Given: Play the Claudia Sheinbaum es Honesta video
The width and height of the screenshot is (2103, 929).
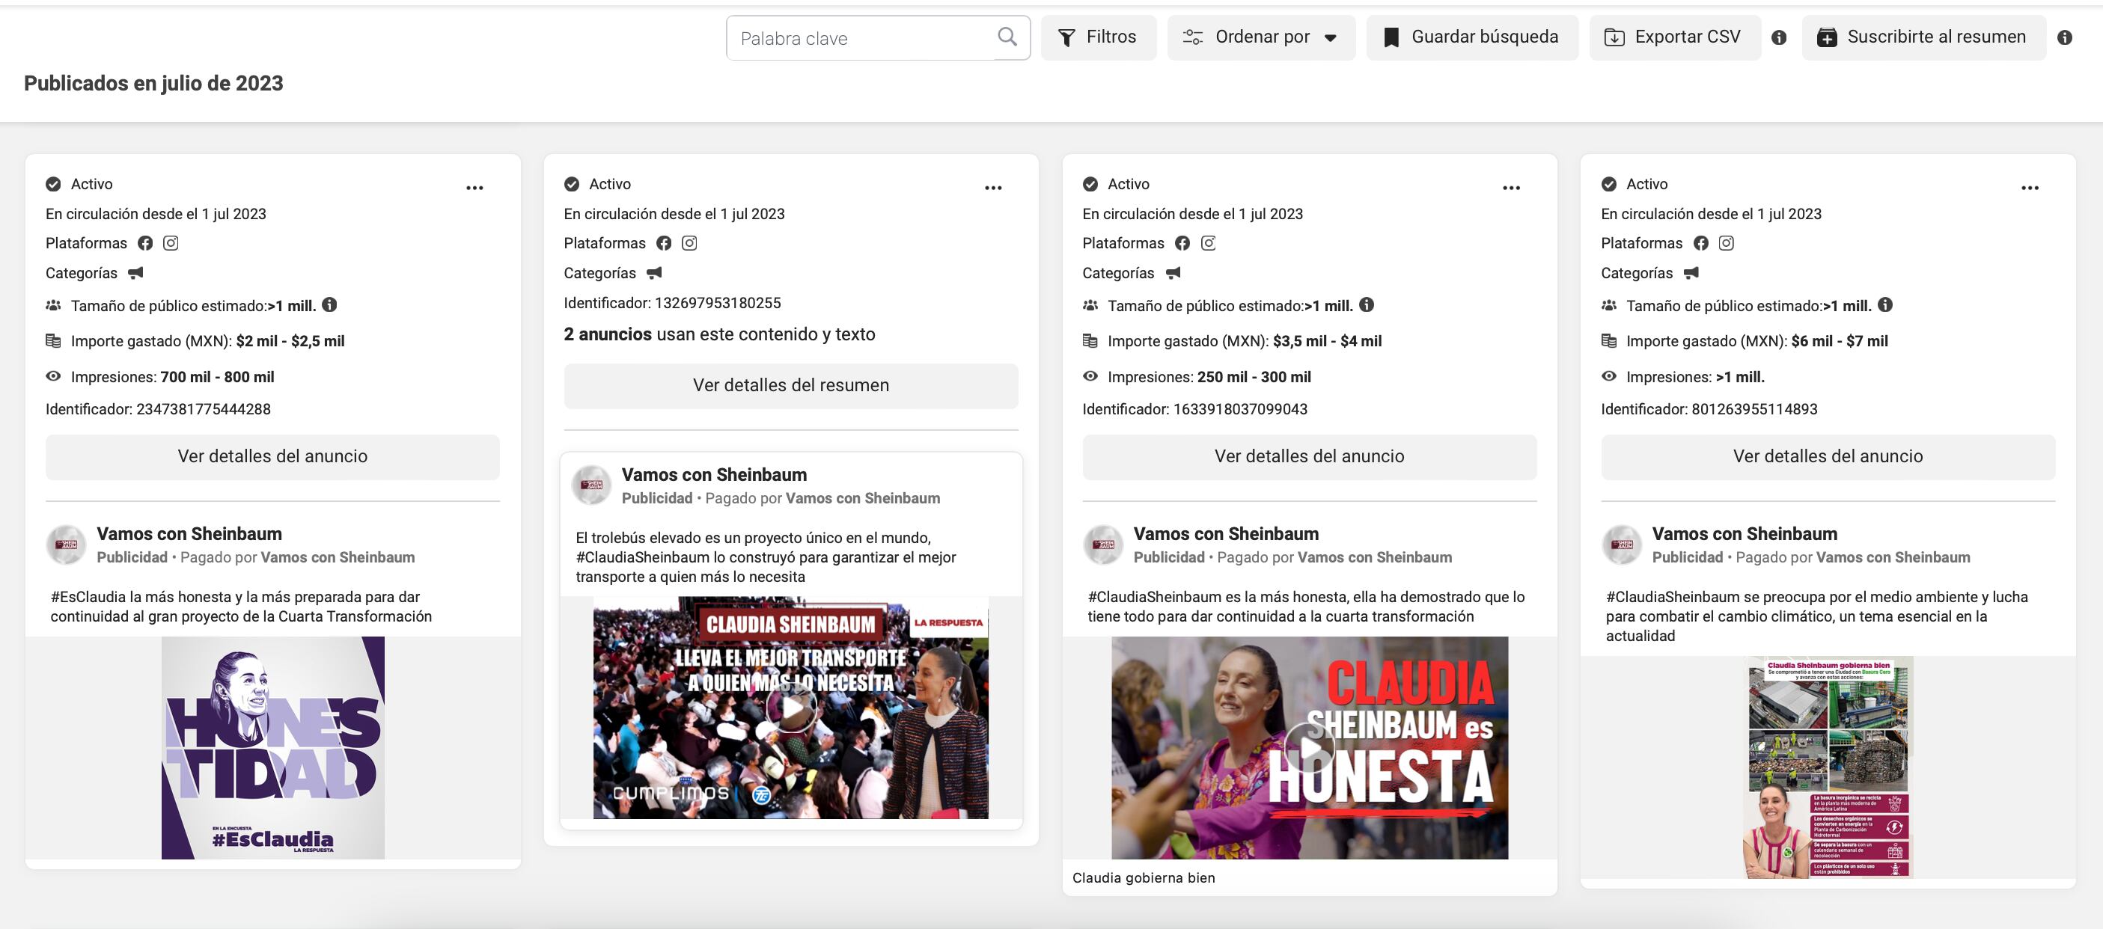Looking at the screenshot, I should pos(1310,748).
